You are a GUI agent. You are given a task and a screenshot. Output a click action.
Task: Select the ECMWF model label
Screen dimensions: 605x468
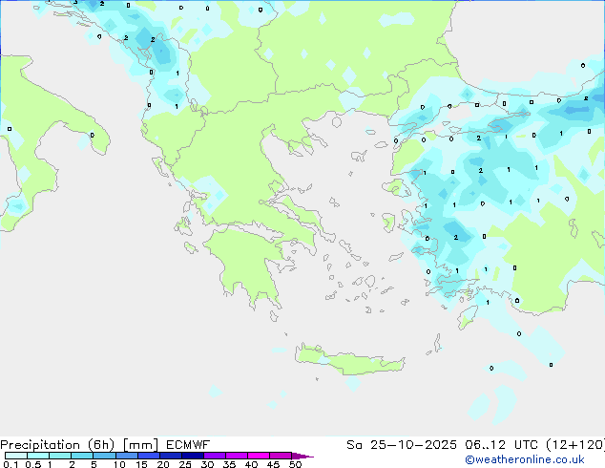(187, 445)
